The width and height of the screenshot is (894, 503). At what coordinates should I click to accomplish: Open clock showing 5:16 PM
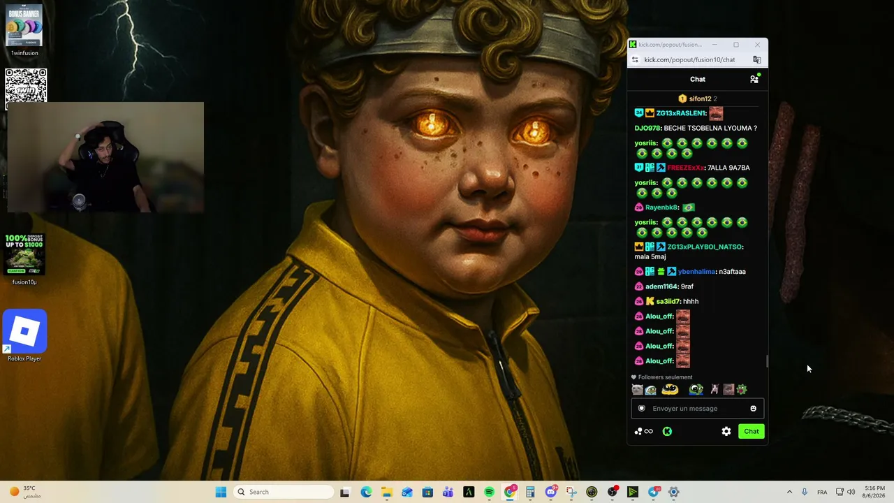point(874,492)
